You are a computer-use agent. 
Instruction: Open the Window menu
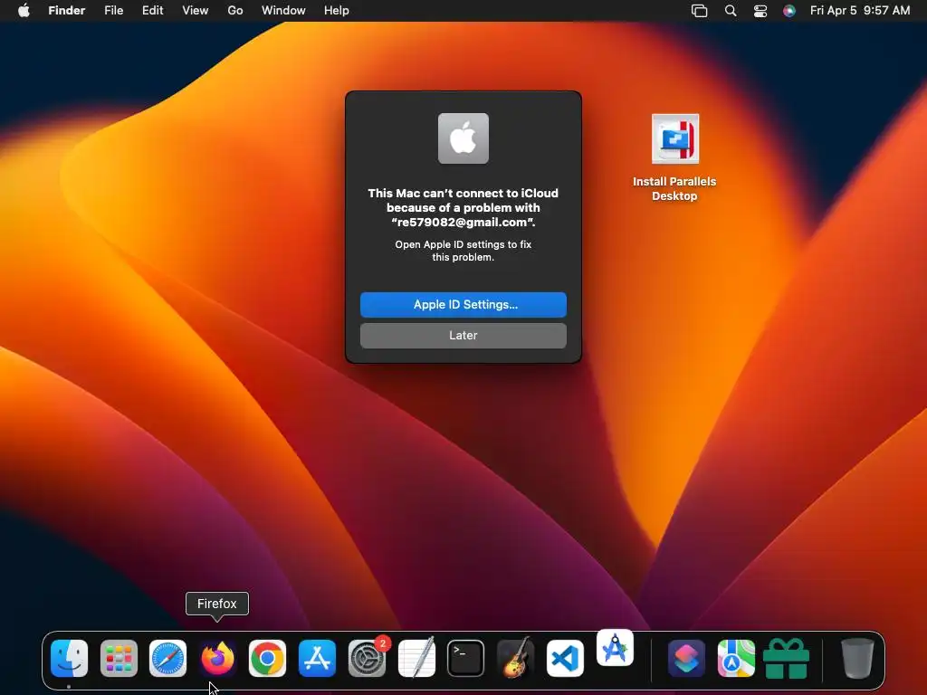coord(283,11)
